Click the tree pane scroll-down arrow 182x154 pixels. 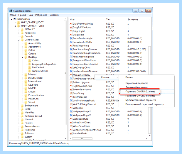65,139
